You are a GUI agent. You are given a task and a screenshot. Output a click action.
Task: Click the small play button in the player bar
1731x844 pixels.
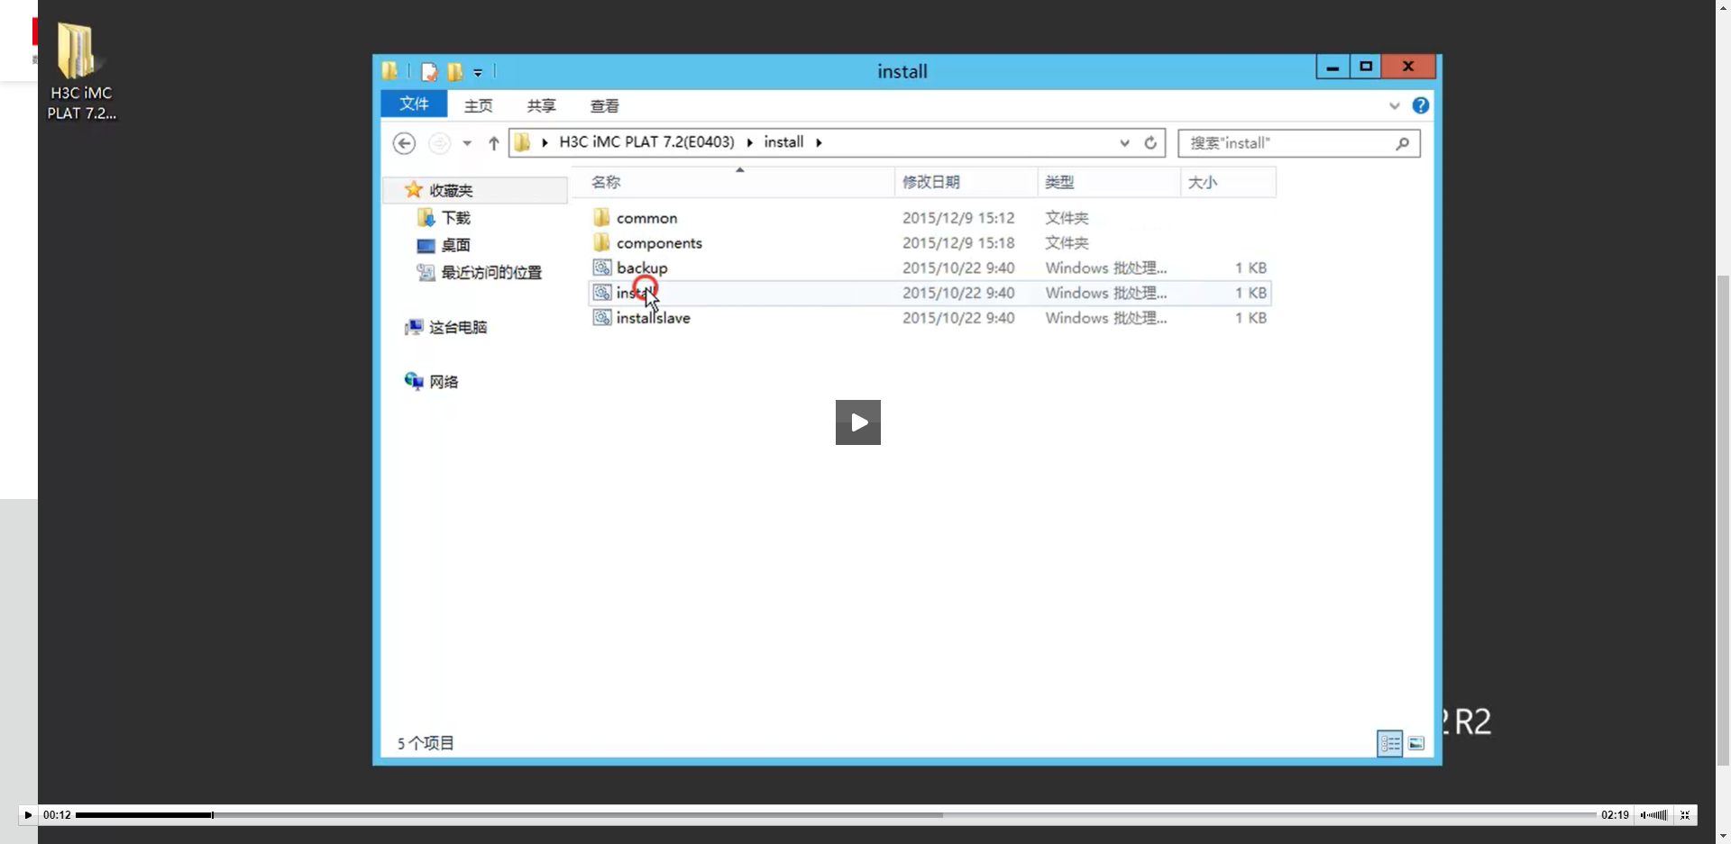28,815
